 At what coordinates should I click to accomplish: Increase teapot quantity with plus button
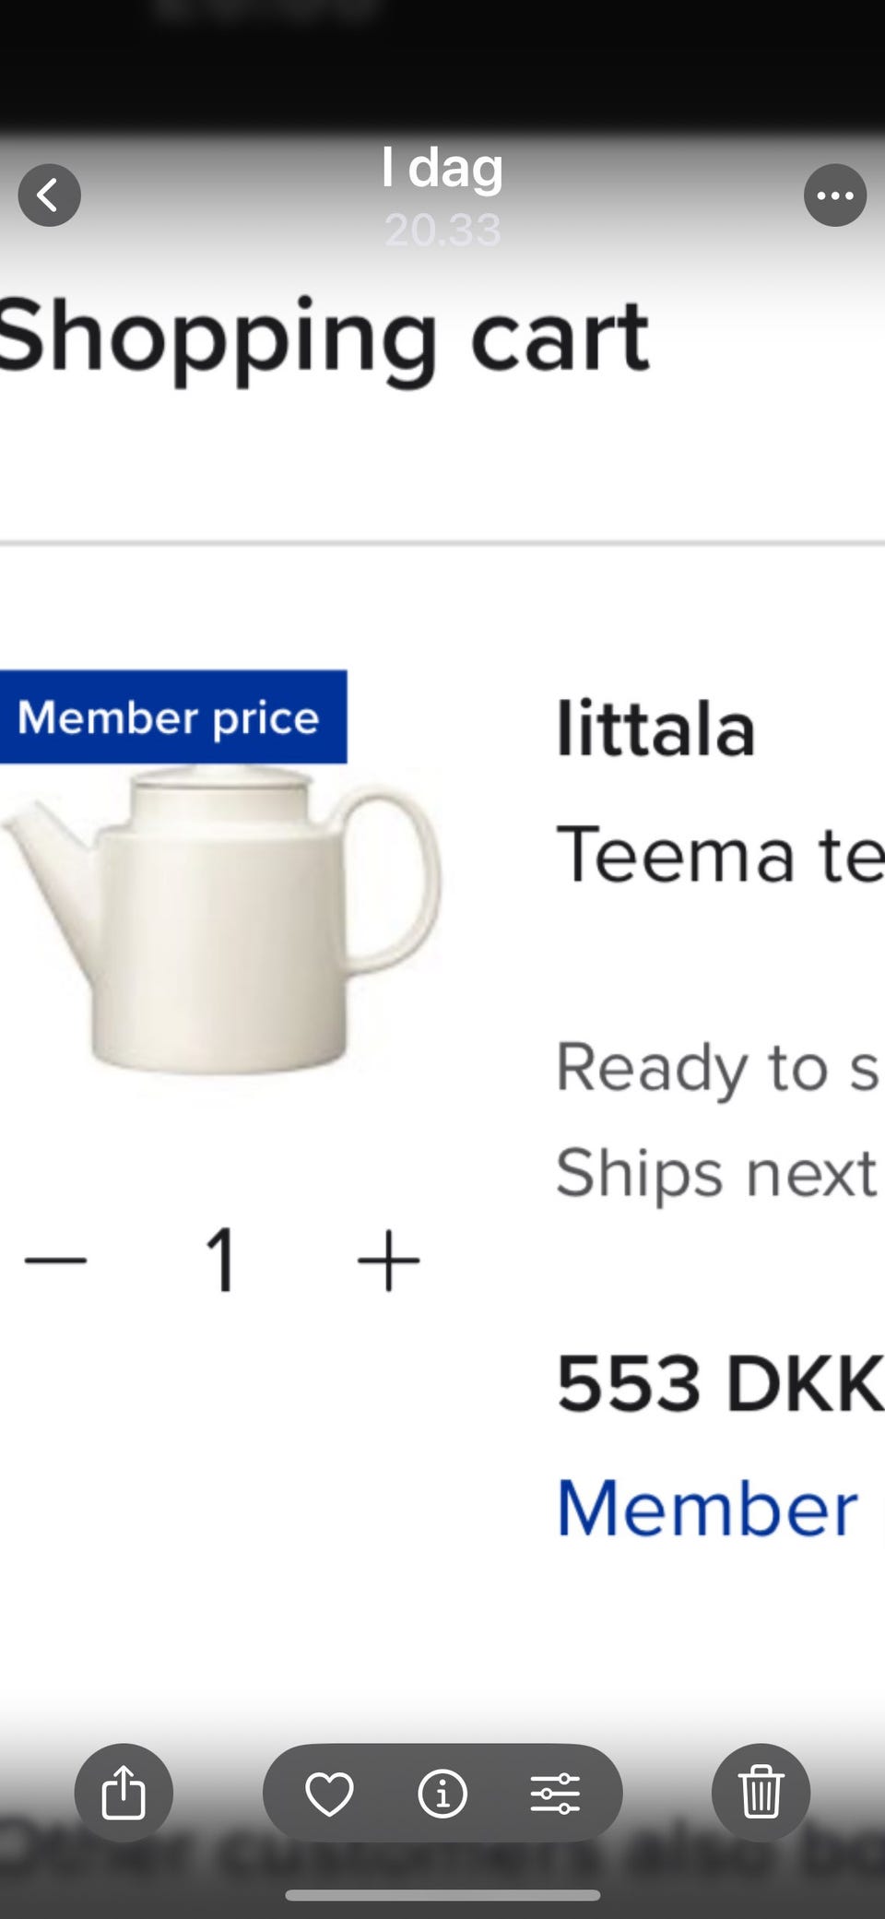[x=388, y=1260]
